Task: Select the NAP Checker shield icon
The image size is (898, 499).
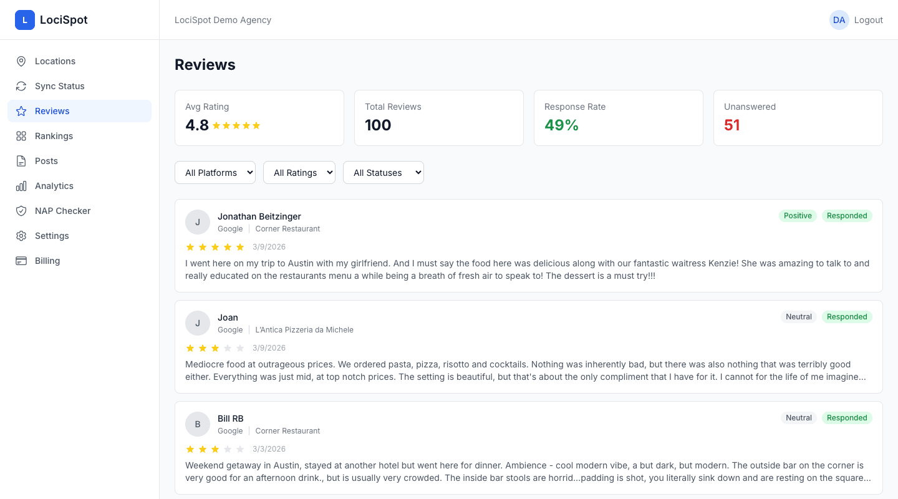Action: (x=21, y=211)
